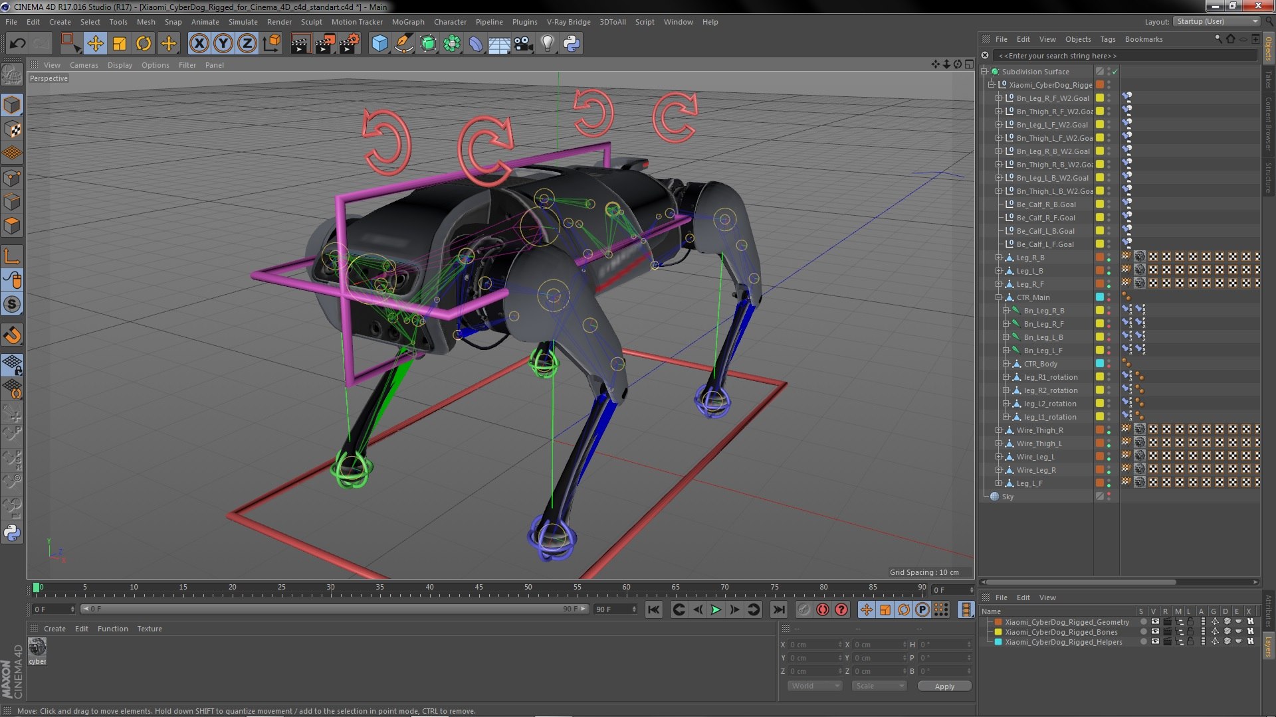The height and width of the screenshot is (717, 1276).
Task: Toggle view visibility of Bones layer
Action: click(x=1155, y=632)
